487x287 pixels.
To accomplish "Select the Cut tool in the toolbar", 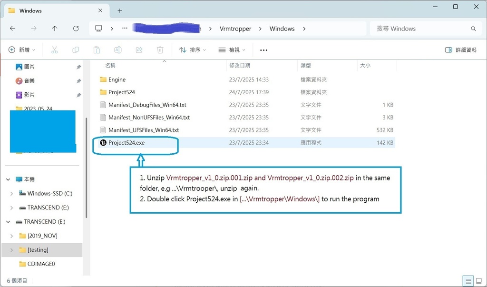I will point(55,49).
